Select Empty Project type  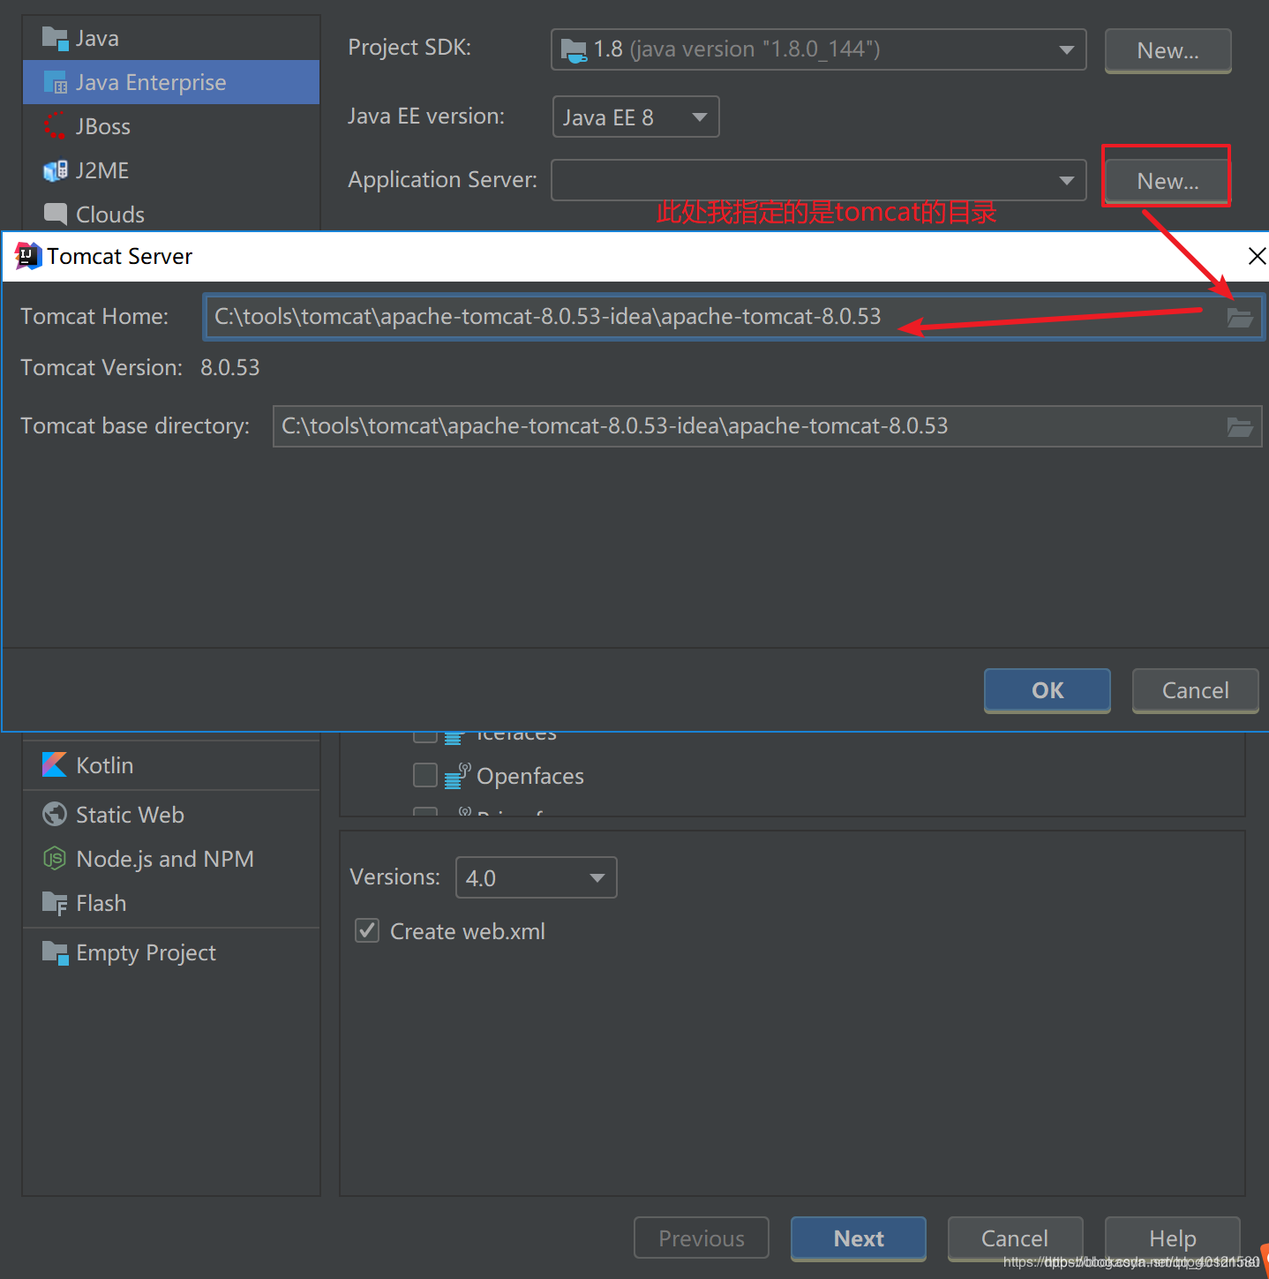pyautogui.click(x=171, y=952)
